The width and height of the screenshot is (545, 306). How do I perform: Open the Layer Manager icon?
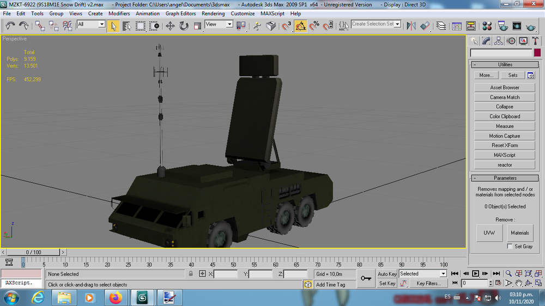(x=441, y=26)
